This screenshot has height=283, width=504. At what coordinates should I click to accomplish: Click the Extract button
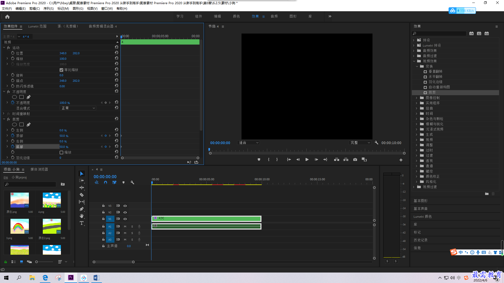(x=346, y=160)
